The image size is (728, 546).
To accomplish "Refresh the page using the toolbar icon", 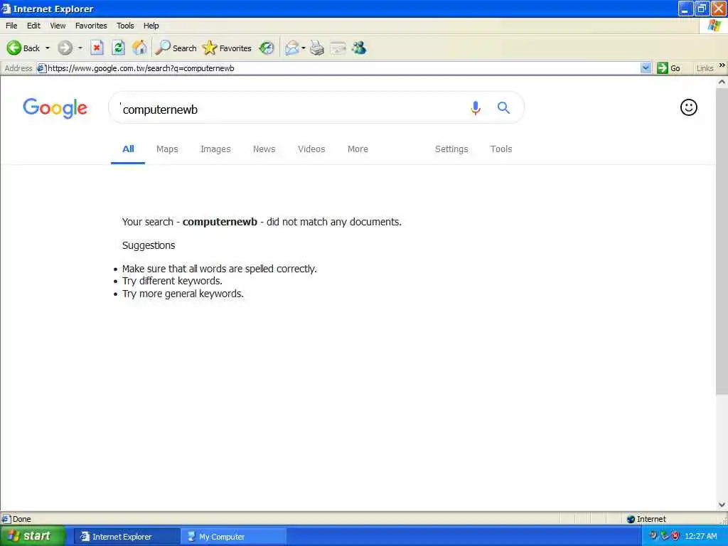I will pyautogui.click(x=118, y=48).
